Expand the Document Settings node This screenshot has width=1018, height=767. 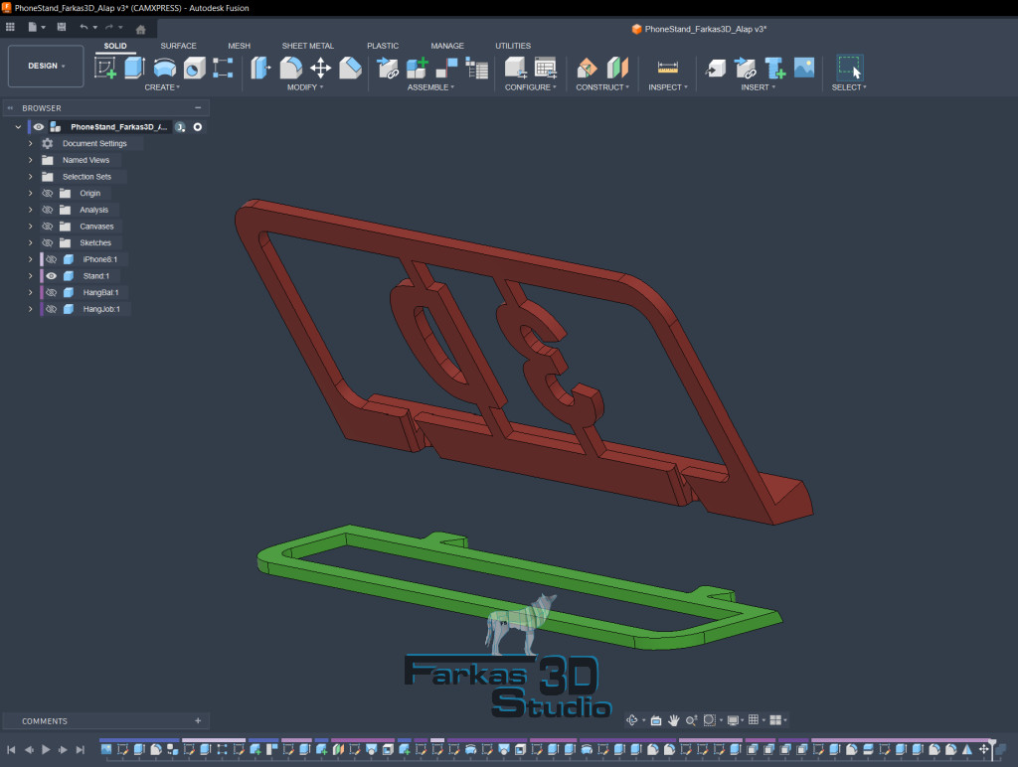[31, 144]
